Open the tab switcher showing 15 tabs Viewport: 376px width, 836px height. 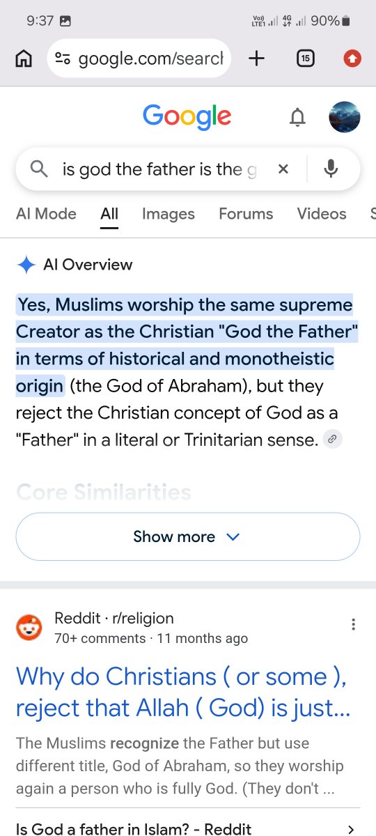tap(304, 59)
